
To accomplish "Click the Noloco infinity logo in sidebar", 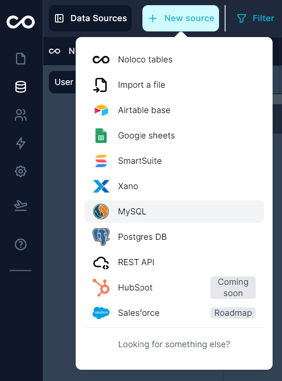I will (x=21, y=21).
